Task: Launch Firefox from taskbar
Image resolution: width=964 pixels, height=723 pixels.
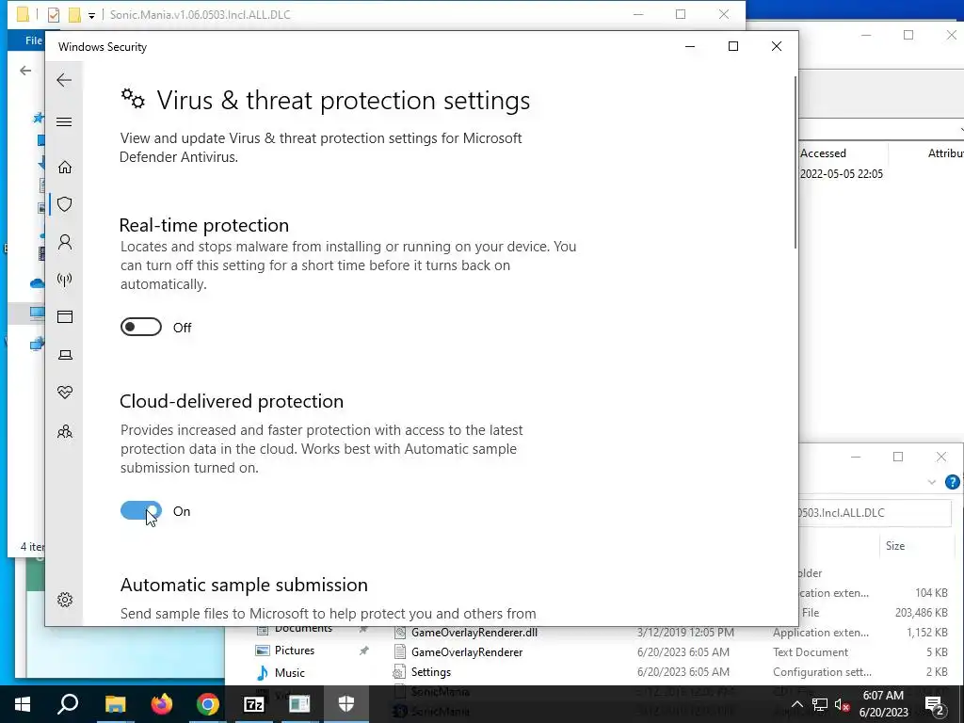Action: pyautogui.click(x=162, y=704)
